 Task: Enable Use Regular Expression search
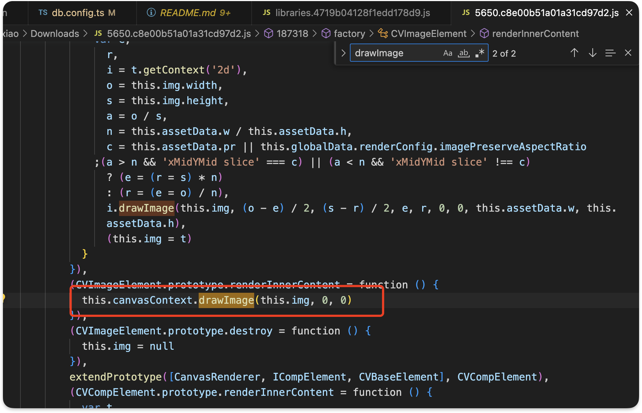(480, 53)
